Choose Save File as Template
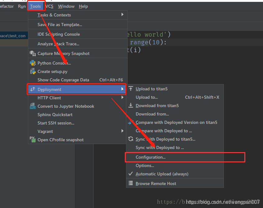Image resolution: width=263 pixels, height=208 pixels. point(78,25)
